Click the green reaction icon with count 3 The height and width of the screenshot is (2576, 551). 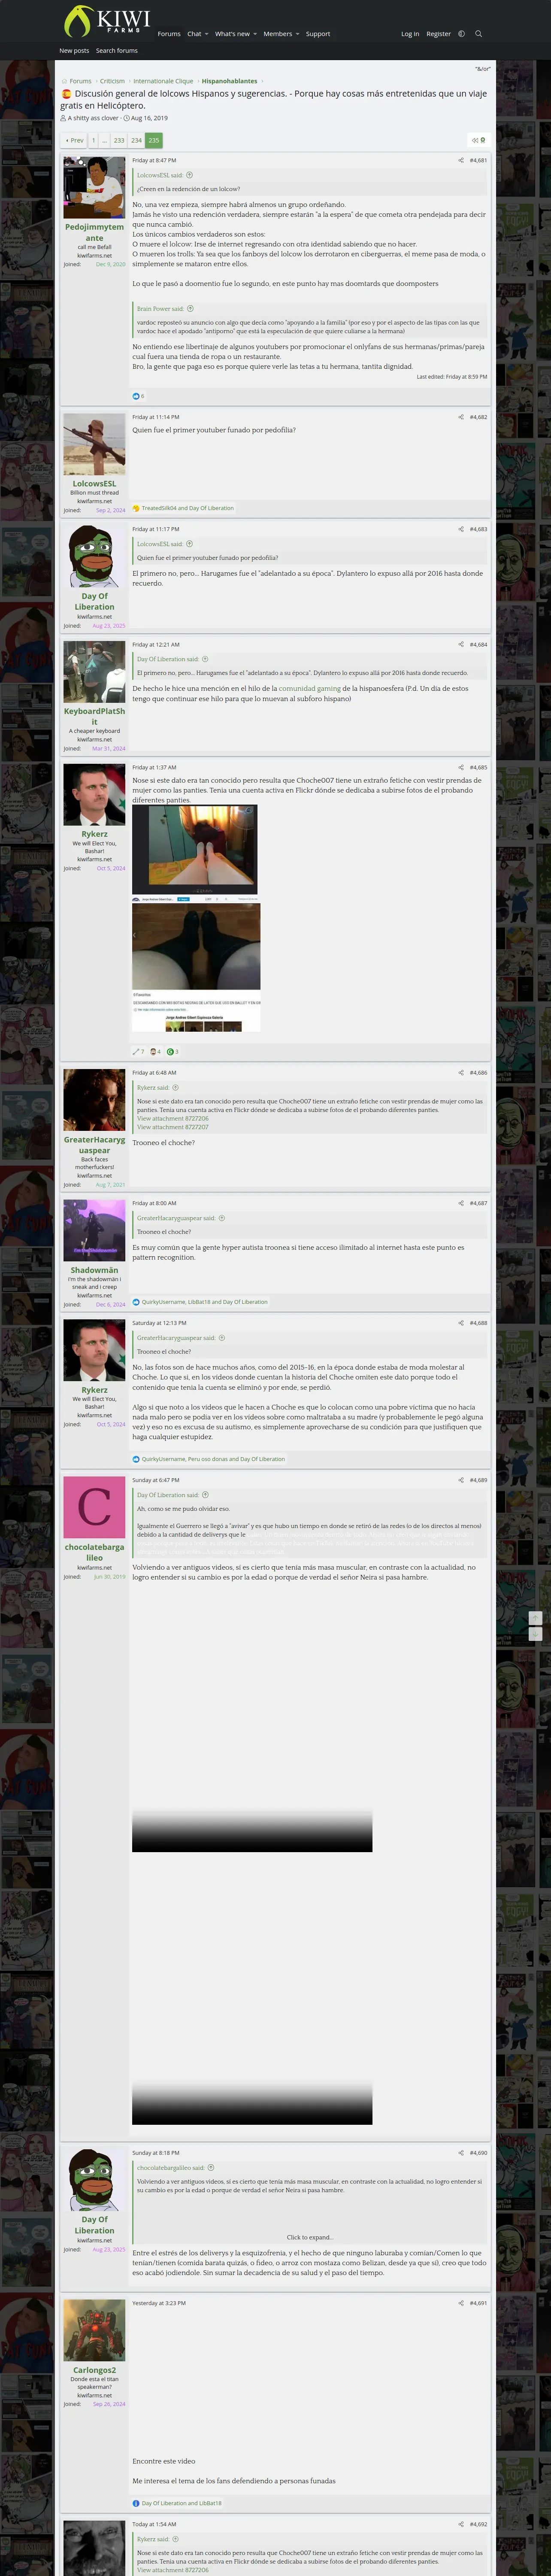(170, 1052)
